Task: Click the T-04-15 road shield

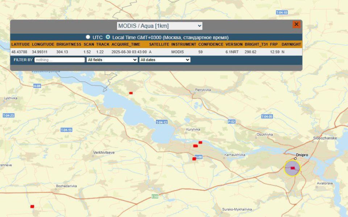Action: (x=66, y=130)
